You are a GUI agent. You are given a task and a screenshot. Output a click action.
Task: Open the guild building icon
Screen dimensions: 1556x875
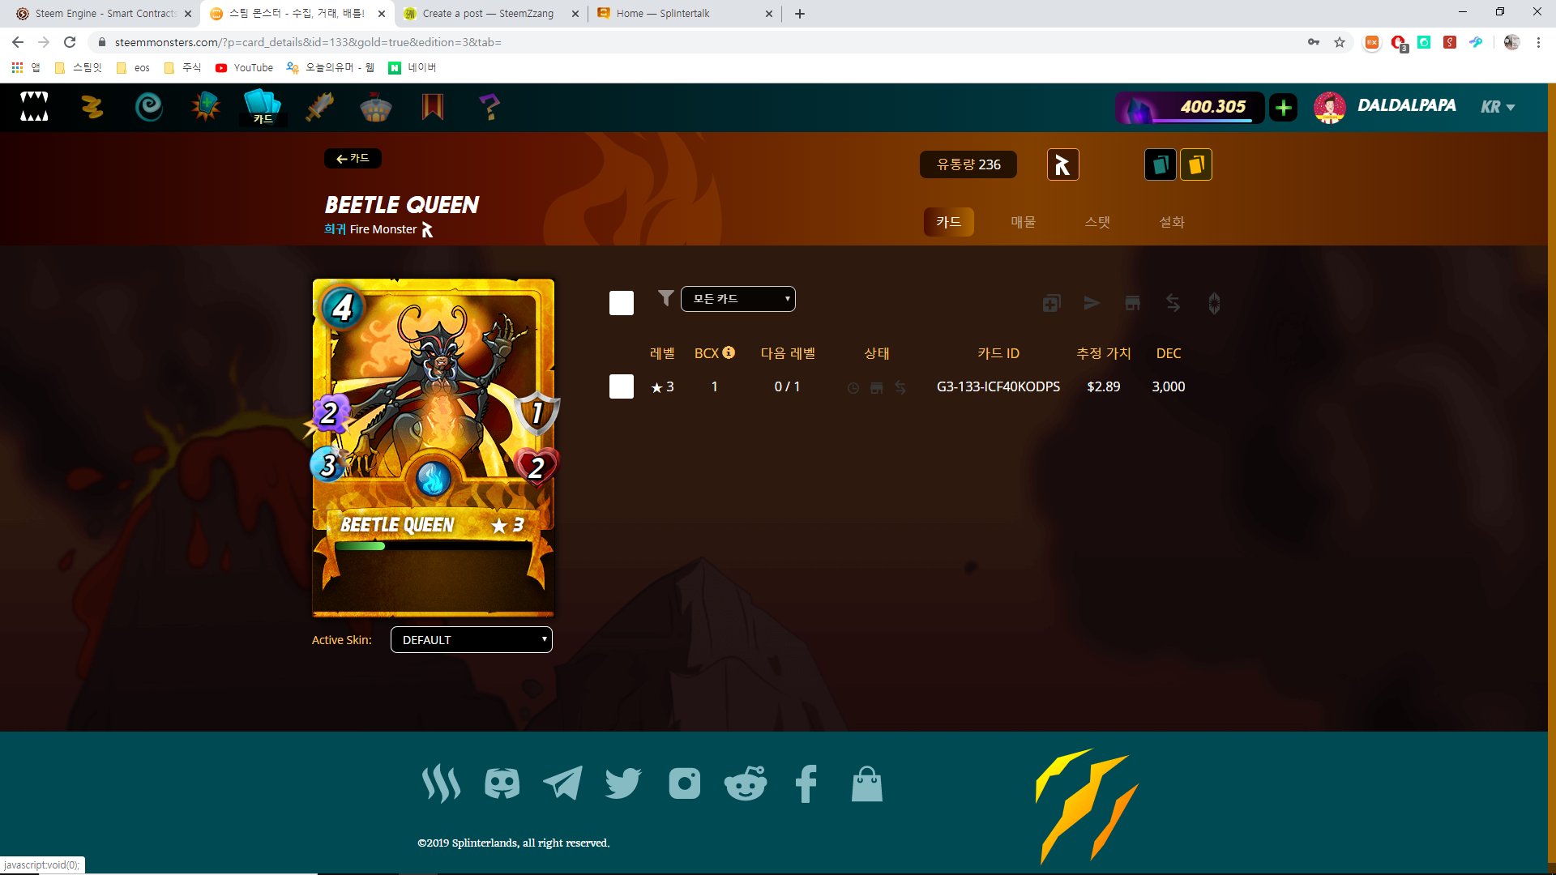tap(376, 106)
